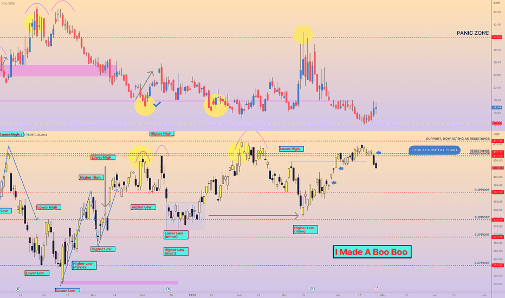Image resolution: width=505 pixels, height=298 pixels.
Task: Click the red 379.19 support price label
Action: click(497, 220)
